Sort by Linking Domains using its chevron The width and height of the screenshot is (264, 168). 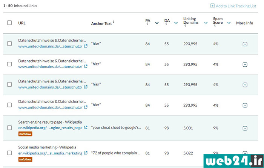point(206,23)
